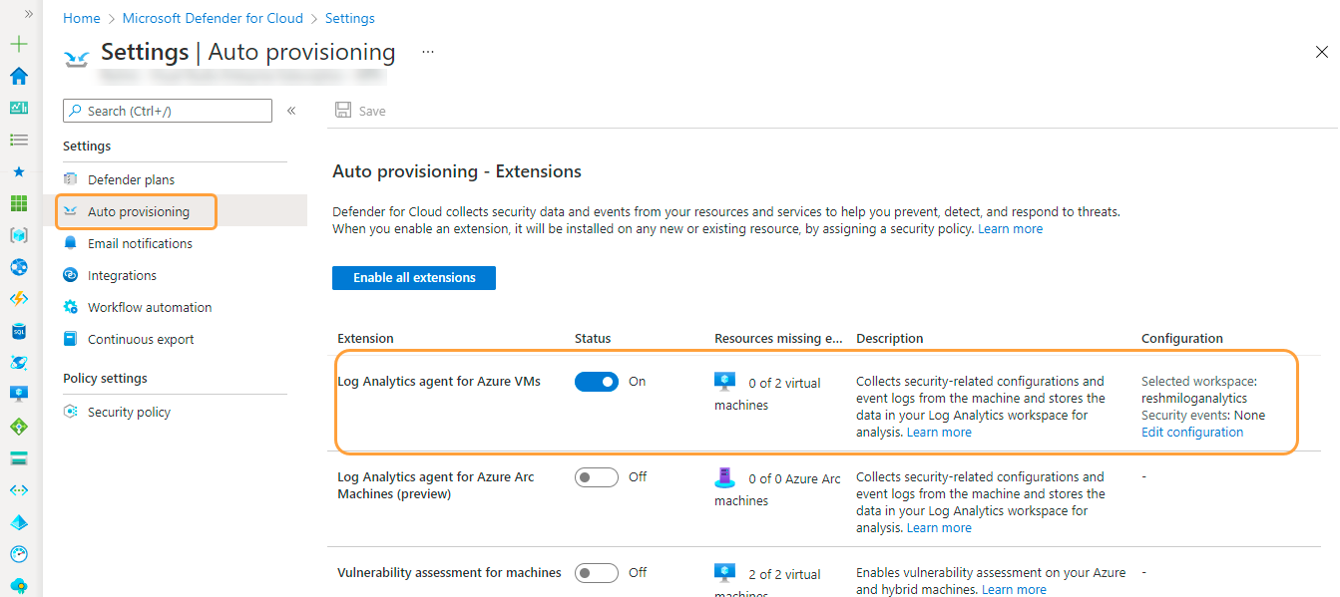Open SQL databases from the sidebar icon

18,330
